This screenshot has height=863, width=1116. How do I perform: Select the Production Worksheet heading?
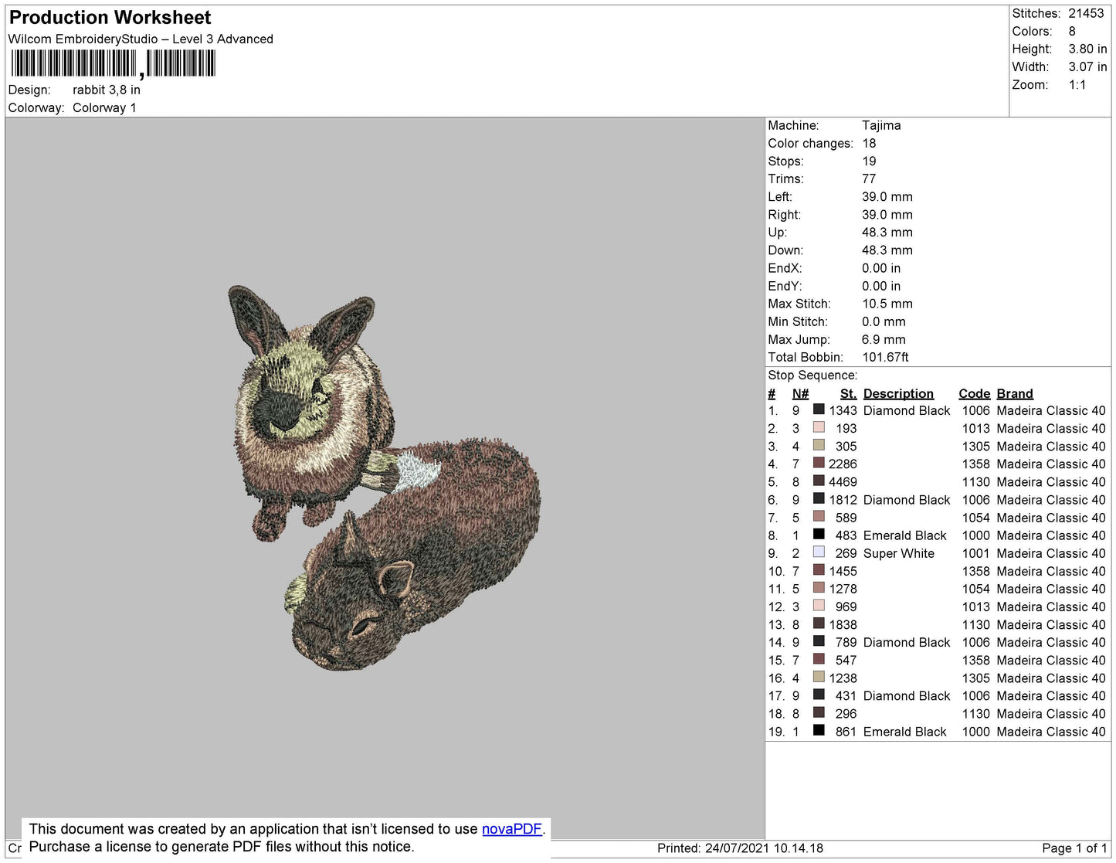(x=110, y=17)
